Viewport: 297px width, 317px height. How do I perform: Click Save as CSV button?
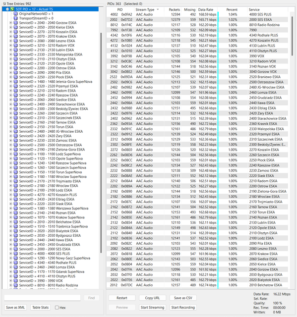pos(183,298)
